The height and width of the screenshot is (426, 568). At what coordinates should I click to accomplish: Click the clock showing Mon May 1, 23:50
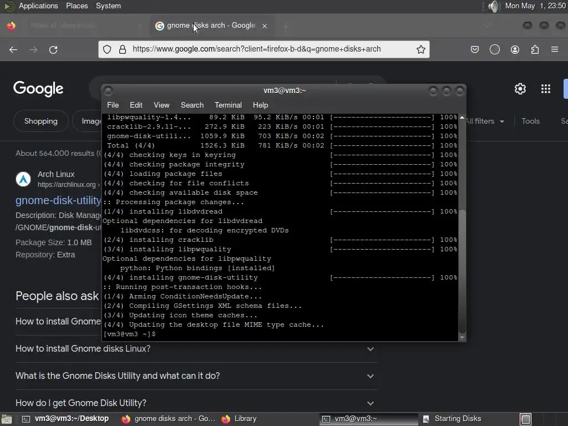[535, 6]
